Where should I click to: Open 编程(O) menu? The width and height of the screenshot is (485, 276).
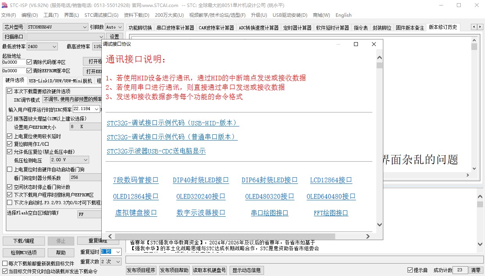30,15
